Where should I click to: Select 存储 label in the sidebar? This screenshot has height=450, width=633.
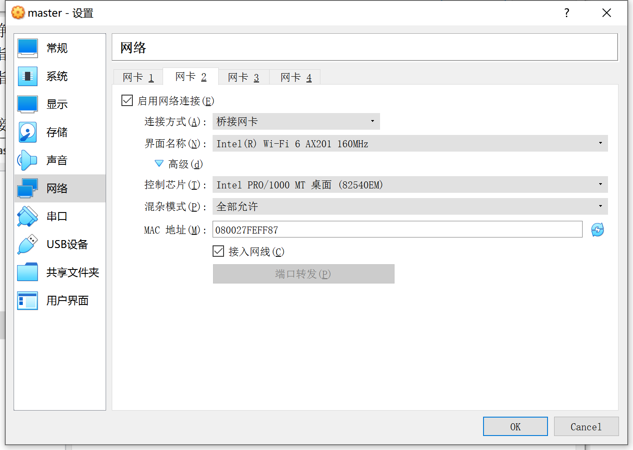coord(57,132)
